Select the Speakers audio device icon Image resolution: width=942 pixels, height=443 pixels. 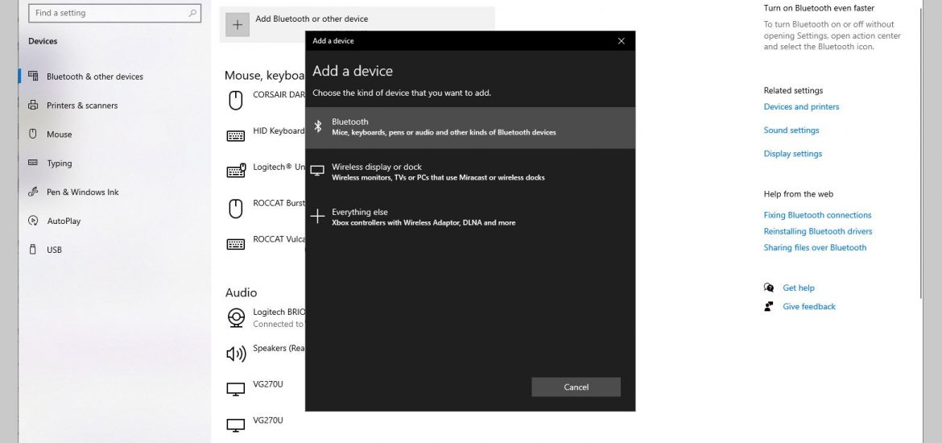(236, 354)
